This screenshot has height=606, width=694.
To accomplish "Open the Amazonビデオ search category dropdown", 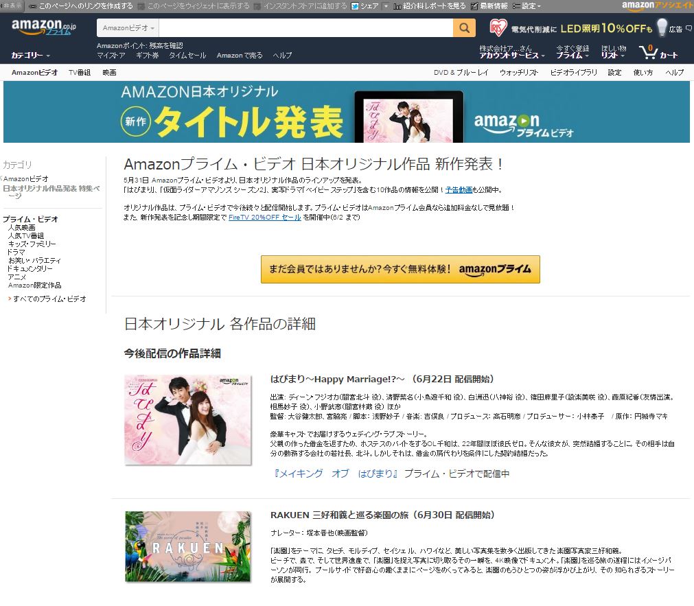I will click(x=128, y=28).
